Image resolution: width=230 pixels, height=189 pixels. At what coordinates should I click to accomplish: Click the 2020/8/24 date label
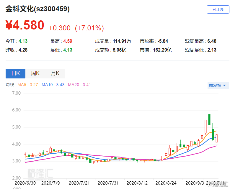pos(166,183)
